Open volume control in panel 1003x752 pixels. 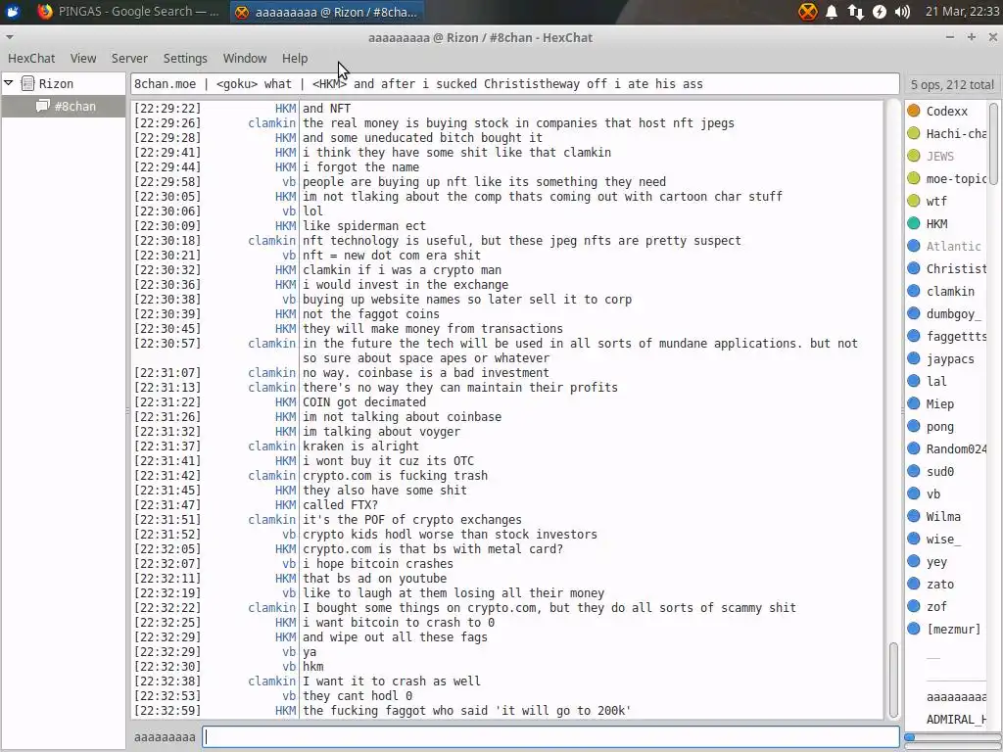[x=902, y=12]
